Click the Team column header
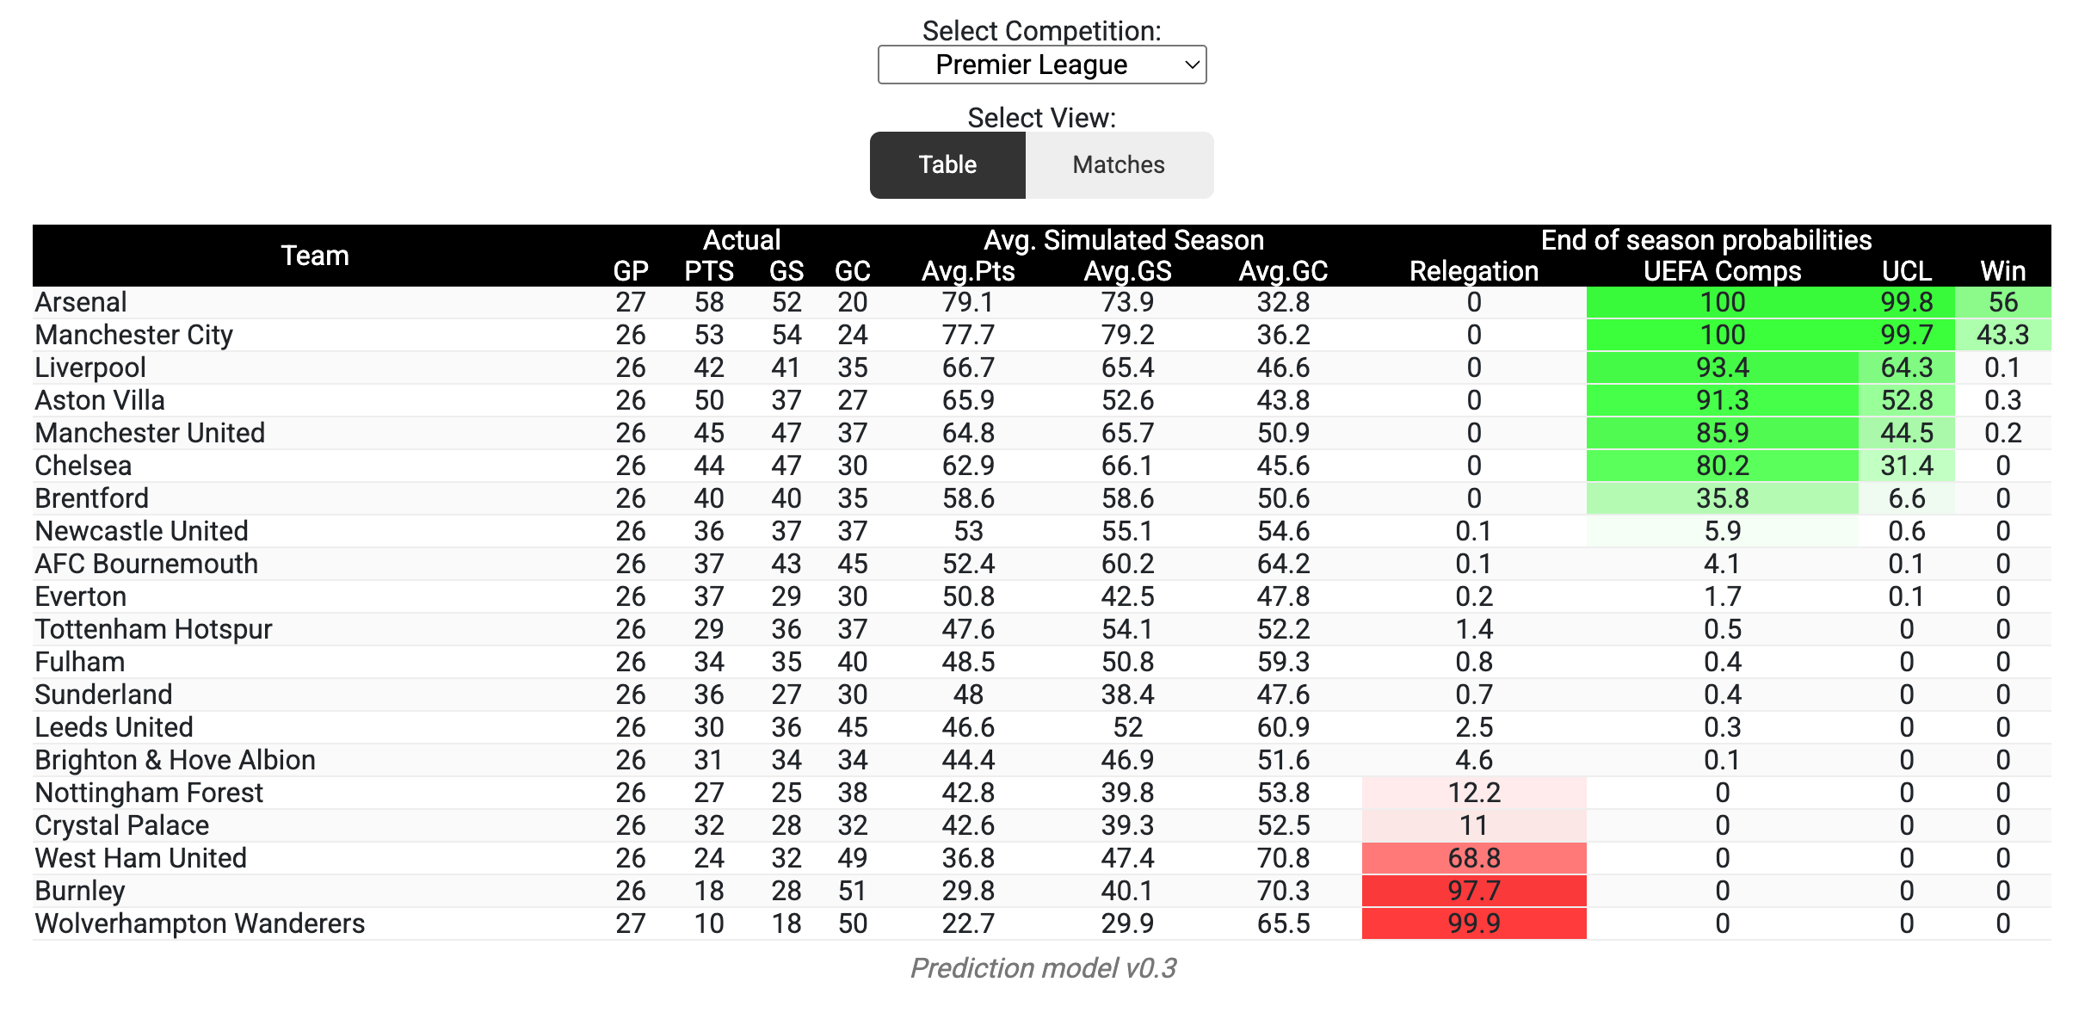 click(315, 256)
